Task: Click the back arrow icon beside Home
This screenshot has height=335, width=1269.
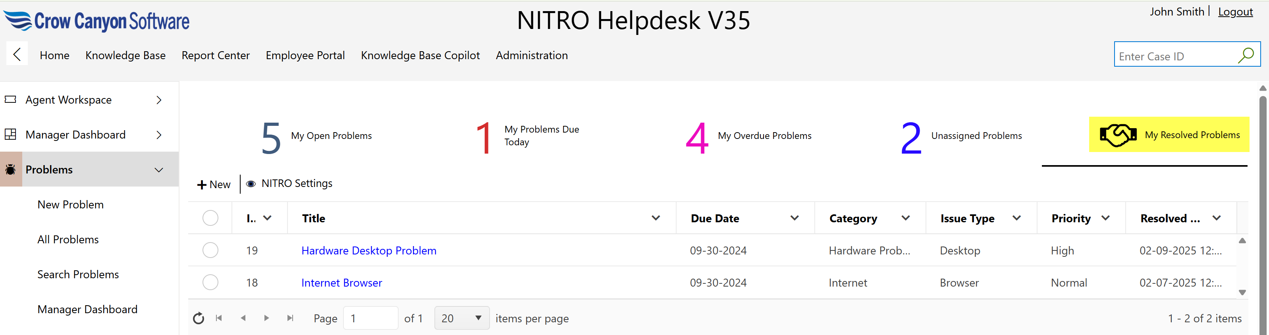Action: tap(17, 54)
